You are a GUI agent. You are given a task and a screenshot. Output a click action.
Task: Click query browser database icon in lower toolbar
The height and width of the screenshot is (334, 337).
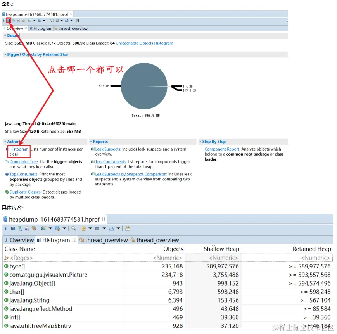[57, 228]
